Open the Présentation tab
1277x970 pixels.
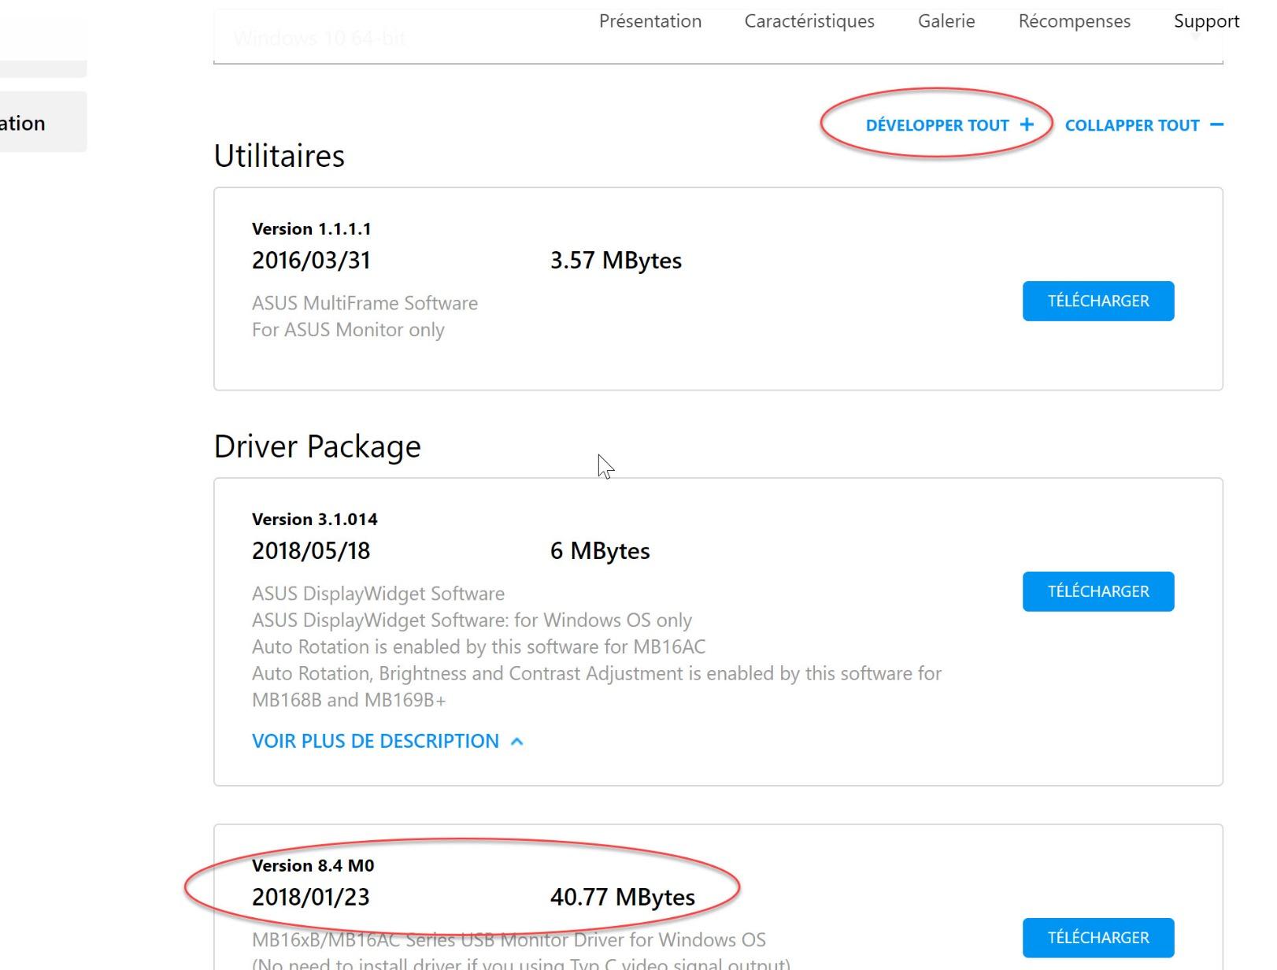click(650, 21)
